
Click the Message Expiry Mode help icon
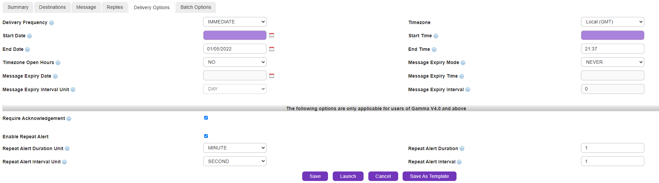click(463, 63)
